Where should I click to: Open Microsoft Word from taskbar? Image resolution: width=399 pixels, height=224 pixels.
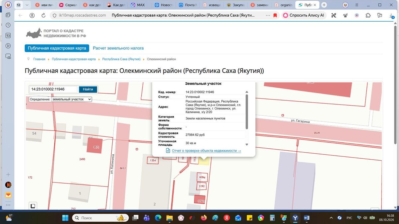[307, 218]
